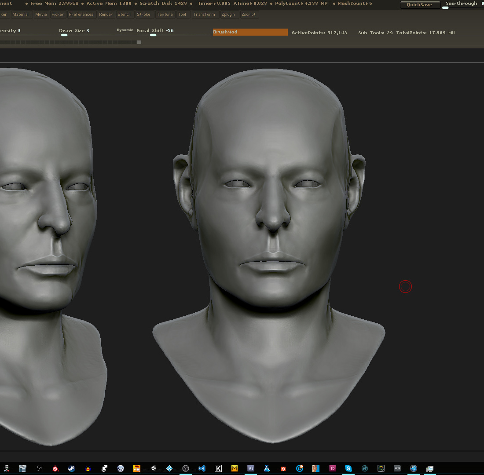Open Visual Studio Code from the taskbar
Image resolution: width=484 pixels, height=475 pixels.
pyautogui.click(x=202, y=468)
